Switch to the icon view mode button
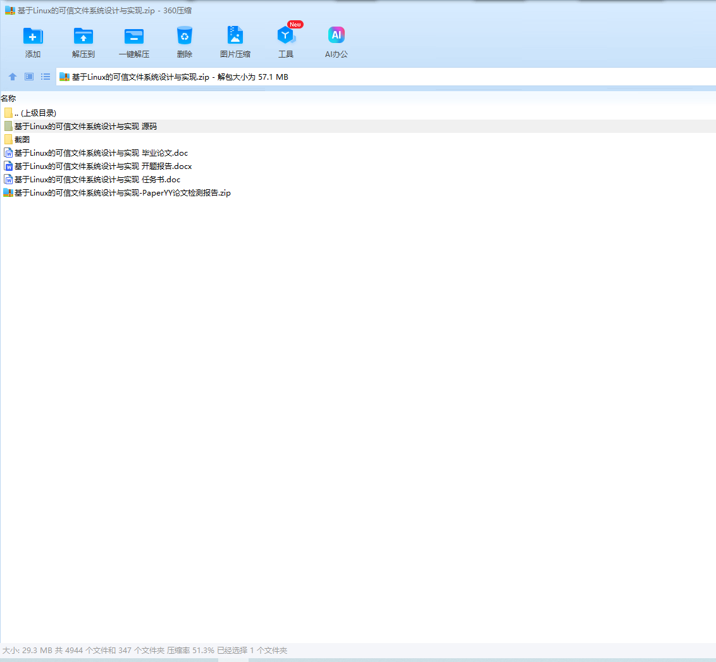The image size is (716, 662). pos(29,77)
